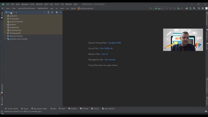208x117 pixels.
Task: Open IDE settings gear in the main toolbar
Action: [202, 8]
